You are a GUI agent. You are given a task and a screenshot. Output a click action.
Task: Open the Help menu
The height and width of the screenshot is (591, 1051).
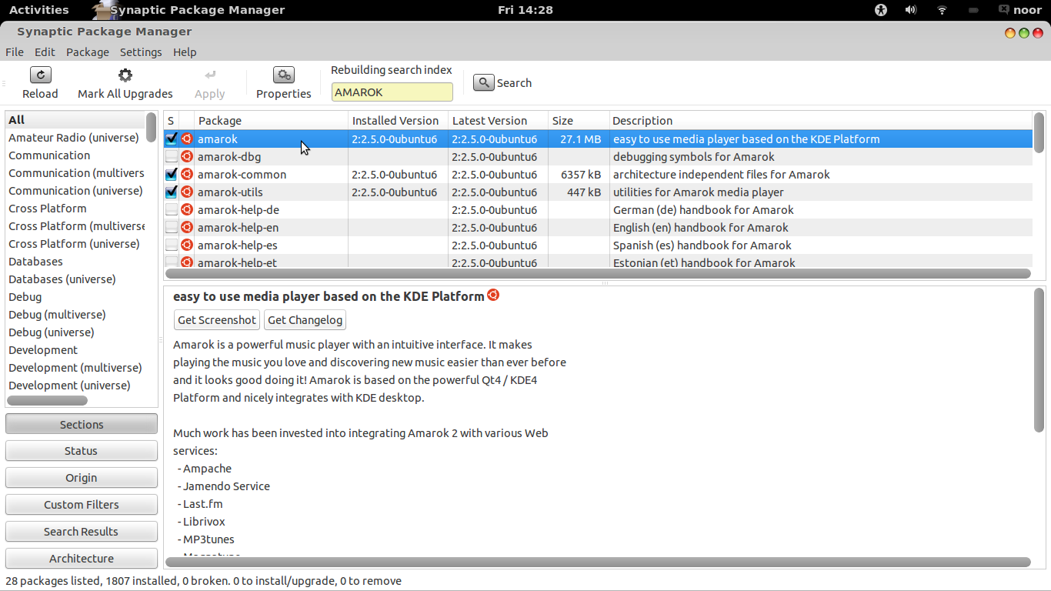click(x=185, y=52)
